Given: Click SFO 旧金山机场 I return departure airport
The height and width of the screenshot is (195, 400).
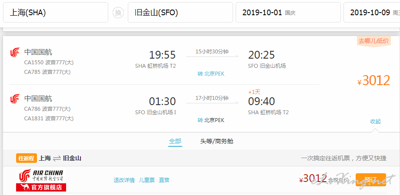Looking at the screenshot, I should click(156, 112).
